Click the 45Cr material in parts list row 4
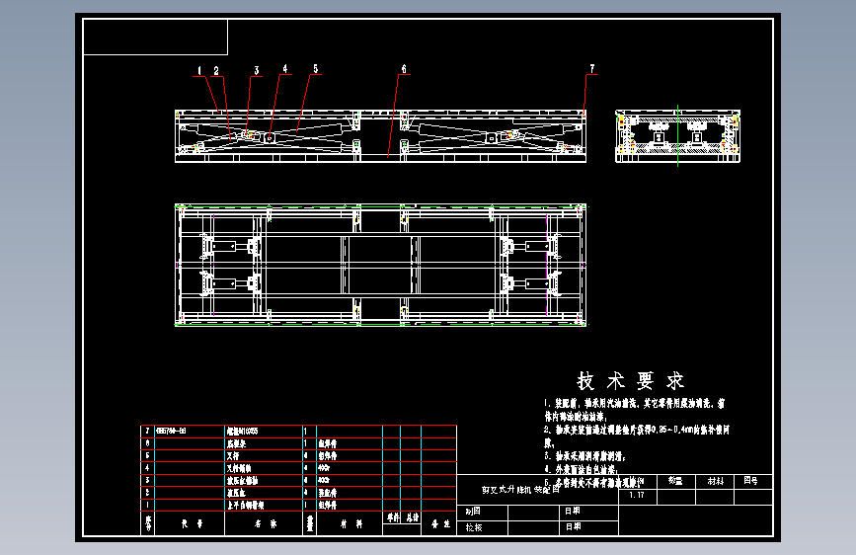This screenshot has width=856, height=555. click(324, 468)
